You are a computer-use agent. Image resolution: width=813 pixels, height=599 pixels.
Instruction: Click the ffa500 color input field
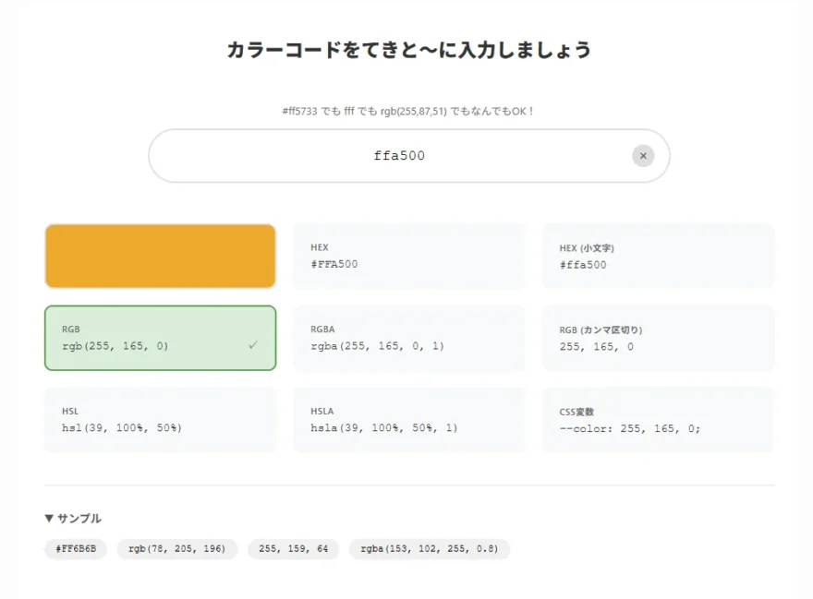coord(399,156)
